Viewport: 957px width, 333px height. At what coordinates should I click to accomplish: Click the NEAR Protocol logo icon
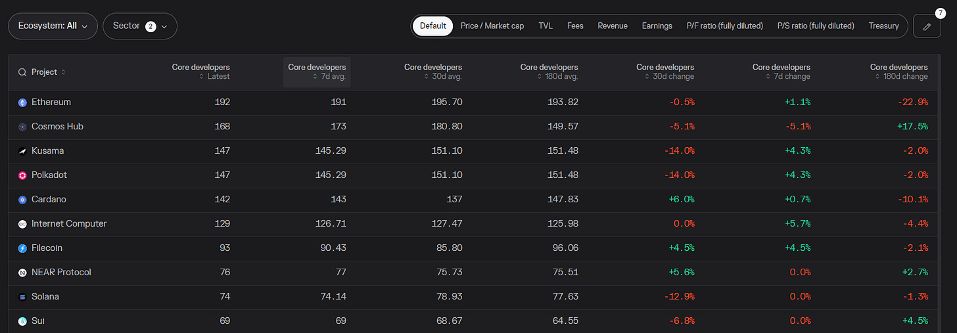22,273
